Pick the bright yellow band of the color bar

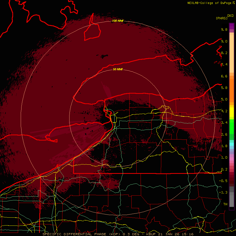click(x=232, y=112)
